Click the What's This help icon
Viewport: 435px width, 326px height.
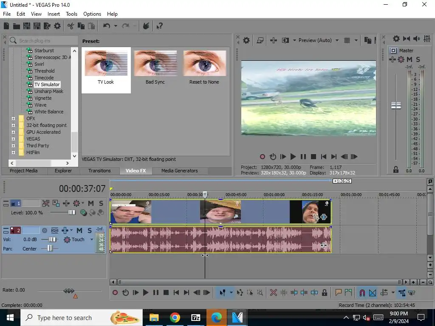[159, 26]
